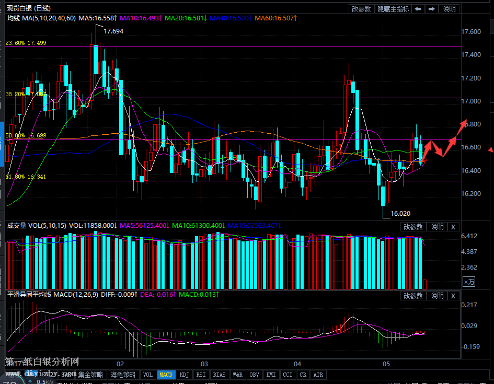The height and width of the screenshot is (384, 494).
Task: Switch to the RSI indicator tab
Action: [201, 375]
